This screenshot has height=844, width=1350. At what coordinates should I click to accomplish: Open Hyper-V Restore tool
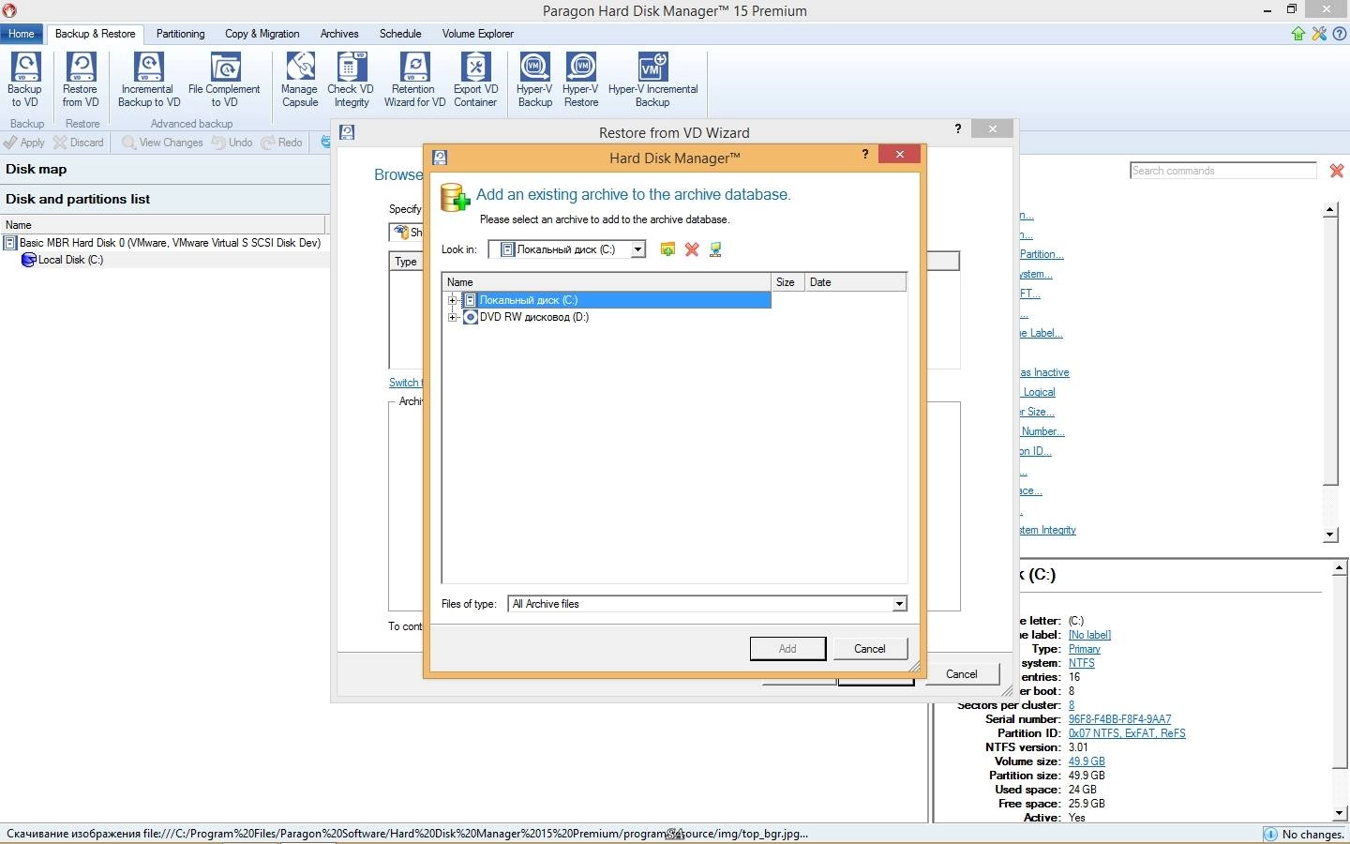point(581,80)
